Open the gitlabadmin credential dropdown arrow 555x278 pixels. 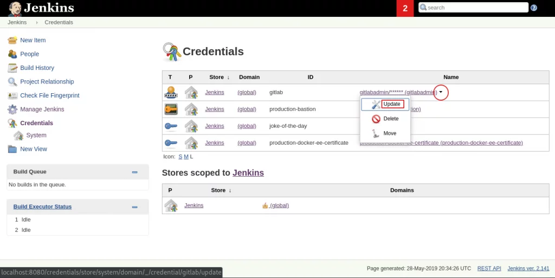point(441,92)
